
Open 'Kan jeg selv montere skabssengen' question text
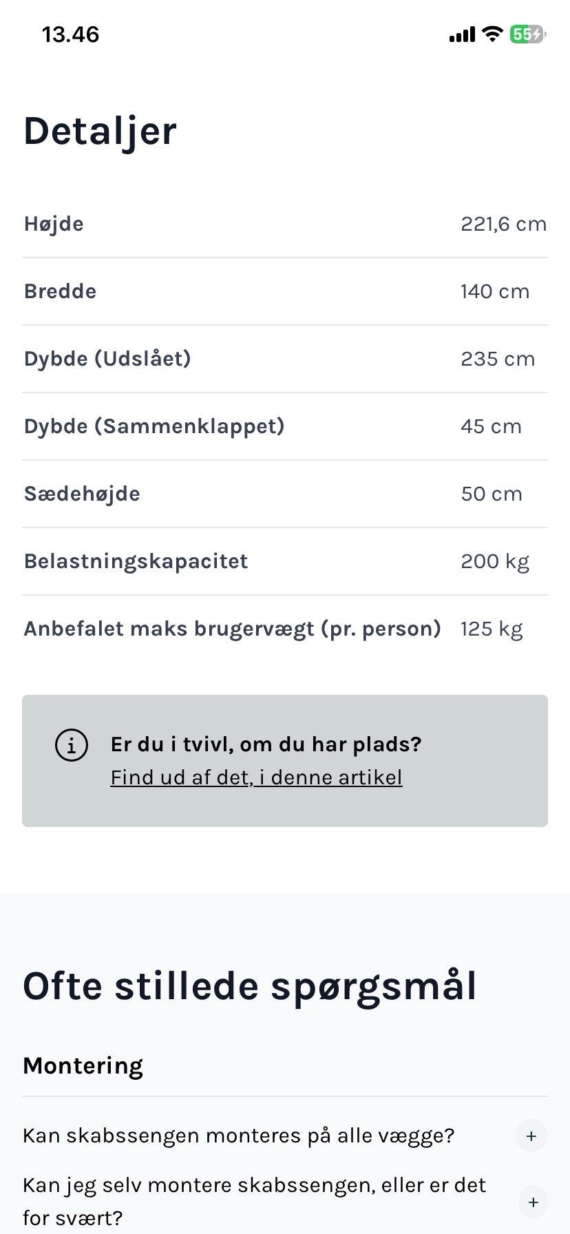click(x=255, y=1202)
